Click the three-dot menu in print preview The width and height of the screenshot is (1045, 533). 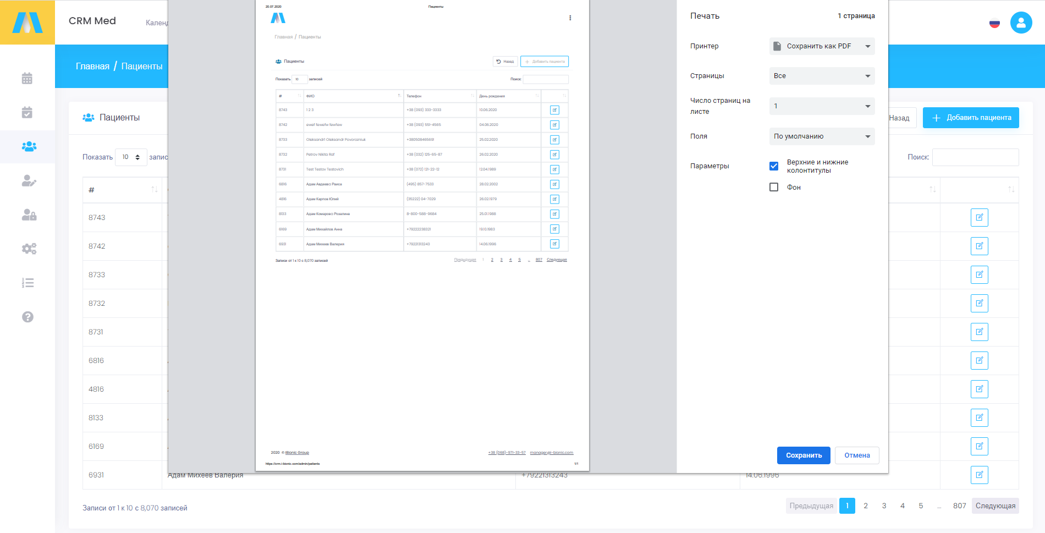pos(570,18)
